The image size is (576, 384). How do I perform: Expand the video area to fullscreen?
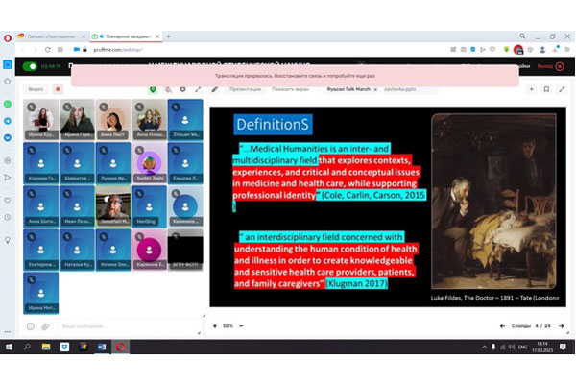[x=198, y=89]
